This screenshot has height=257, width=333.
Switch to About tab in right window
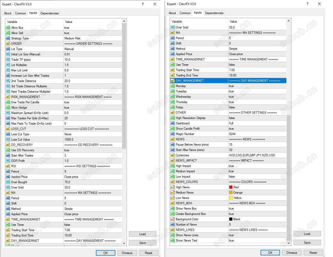coord(172,13)
